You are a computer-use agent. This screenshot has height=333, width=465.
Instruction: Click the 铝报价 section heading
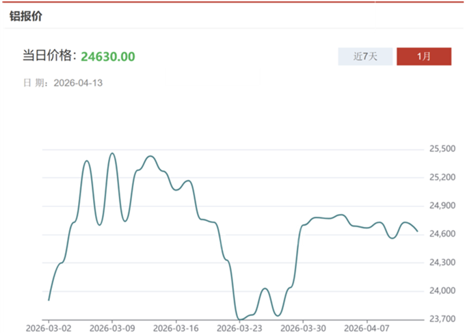25,16
